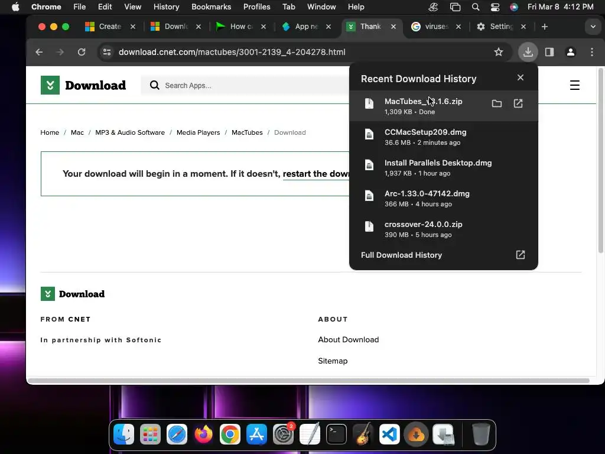Viewport: 605px width, 454px height.
Task: Open Full Download History external link icon
Action: click(520, 255)
